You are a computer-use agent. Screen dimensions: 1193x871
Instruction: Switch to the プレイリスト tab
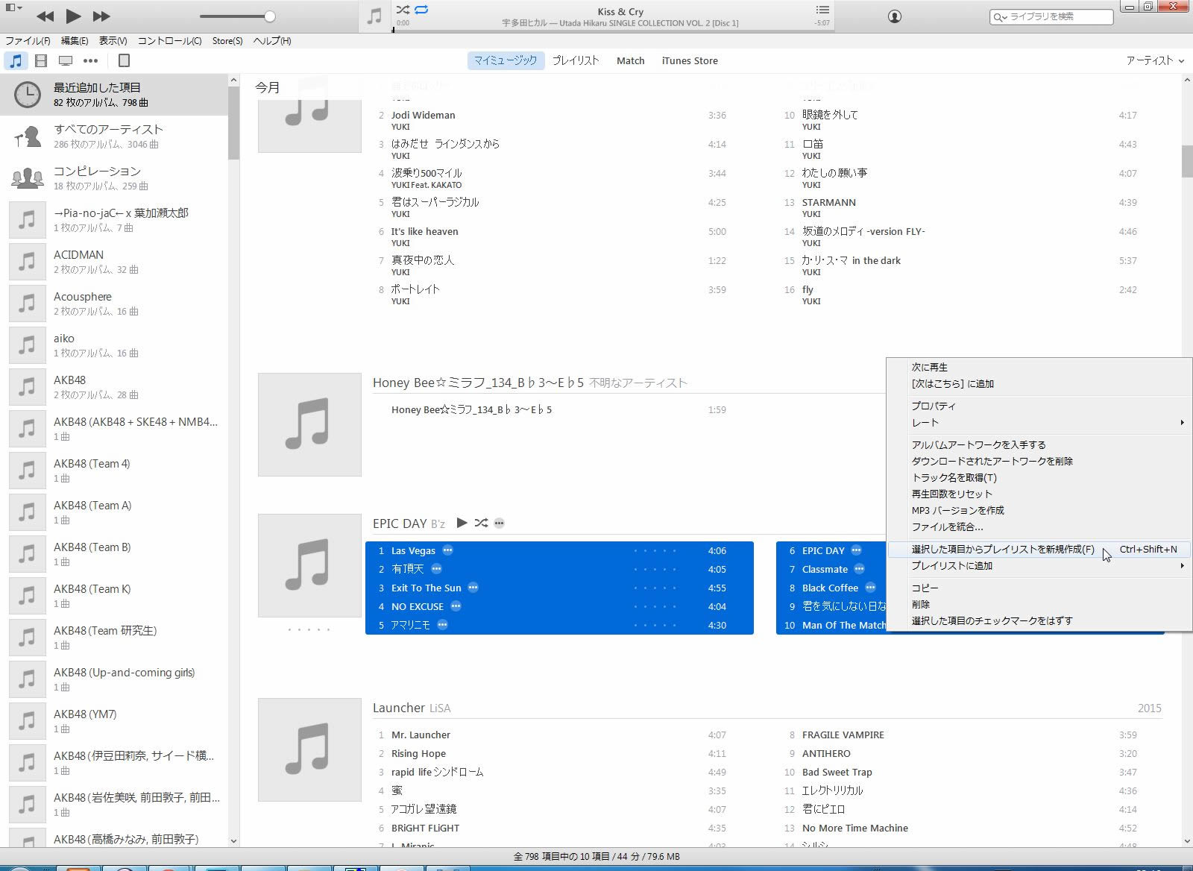pyautogui.click(x=575, y=60)
